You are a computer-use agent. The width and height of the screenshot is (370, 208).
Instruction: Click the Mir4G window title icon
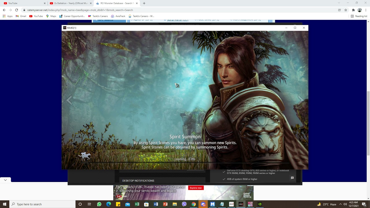(x=65, y=28)
